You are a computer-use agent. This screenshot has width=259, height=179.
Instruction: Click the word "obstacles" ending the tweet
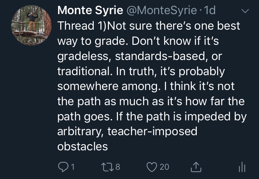(82, 146)
